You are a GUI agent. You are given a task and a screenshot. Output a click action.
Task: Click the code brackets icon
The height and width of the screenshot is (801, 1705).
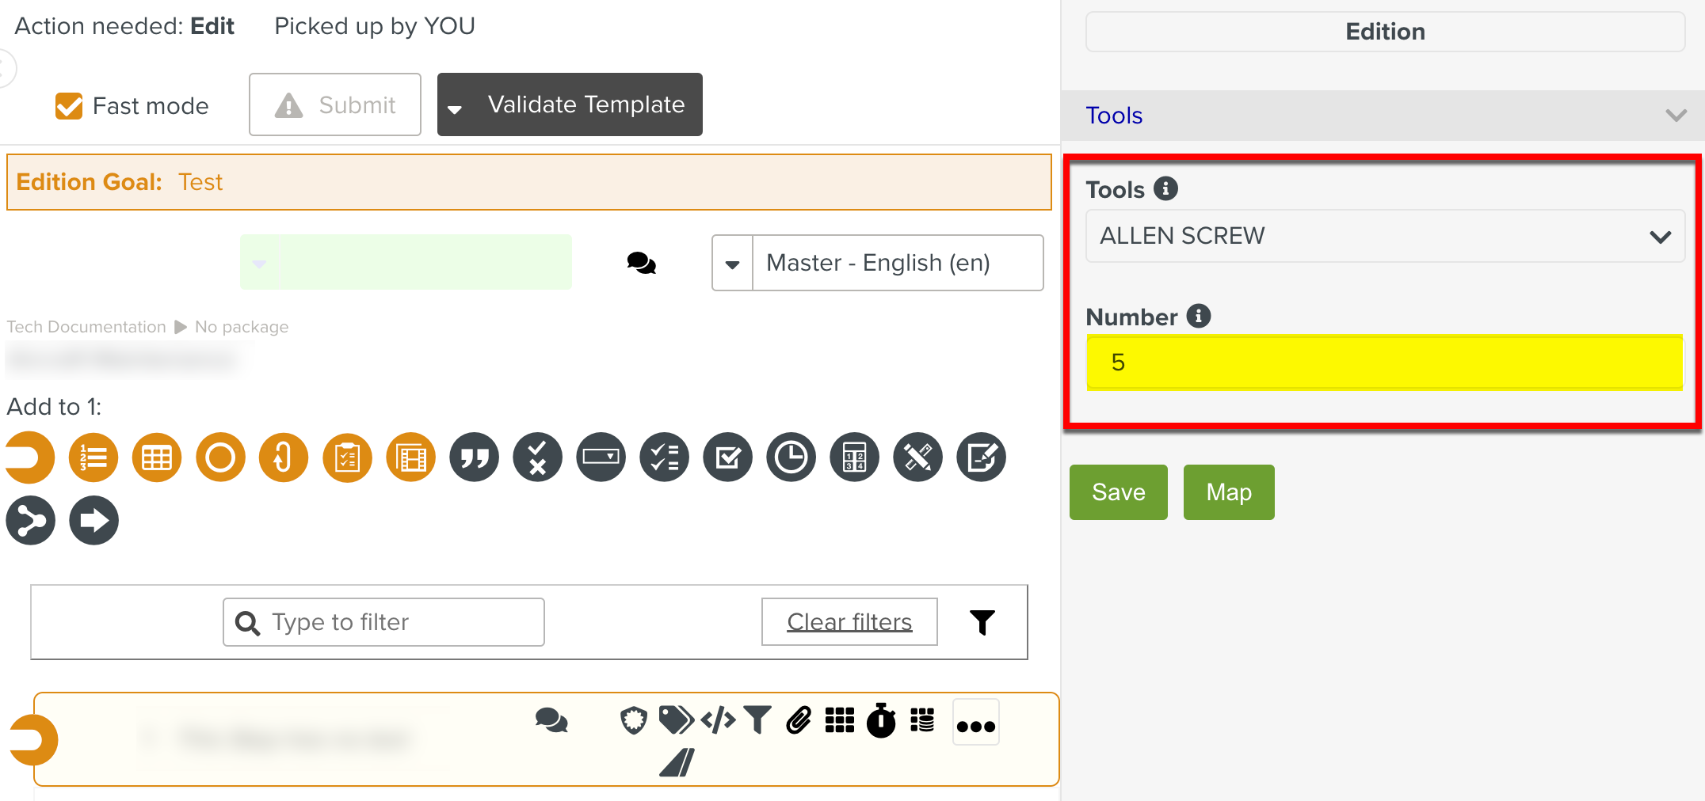click(x=718, y=720)
